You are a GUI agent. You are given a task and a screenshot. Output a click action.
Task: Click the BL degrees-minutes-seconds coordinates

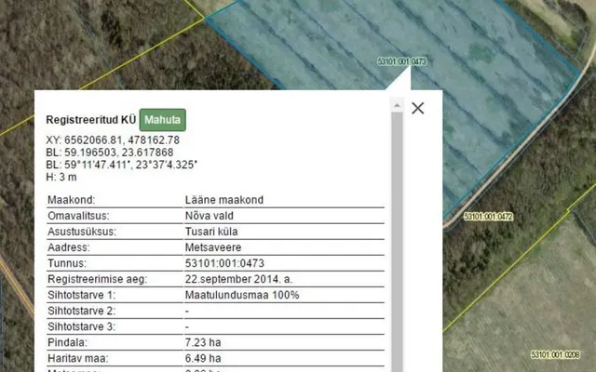(x=122, y=165)
